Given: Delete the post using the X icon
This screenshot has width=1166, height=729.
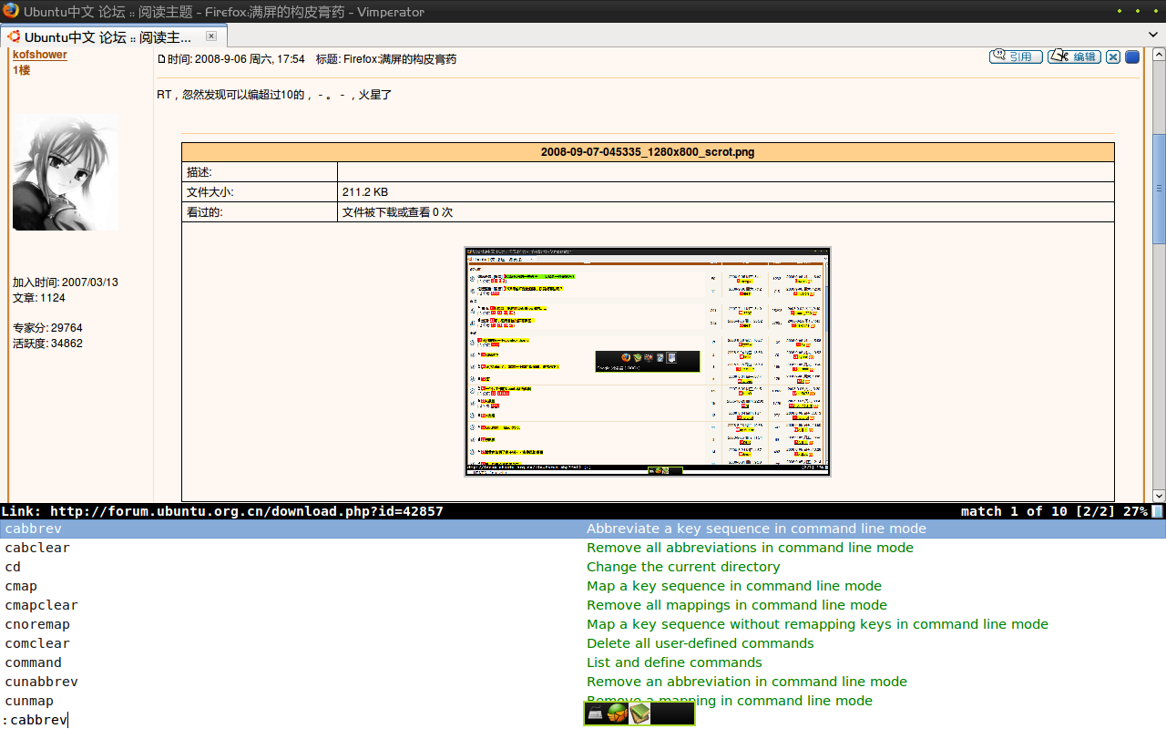Looking at the screenshot, I should pyautogui.click(x=1113, y=57).
